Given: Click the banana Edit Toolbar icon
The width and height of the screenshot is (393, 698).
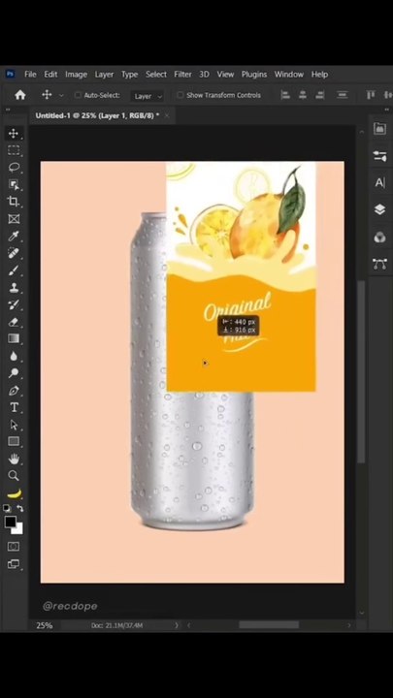Looking at the screenshot, I should pyautogui.click(x=14, y=493).
